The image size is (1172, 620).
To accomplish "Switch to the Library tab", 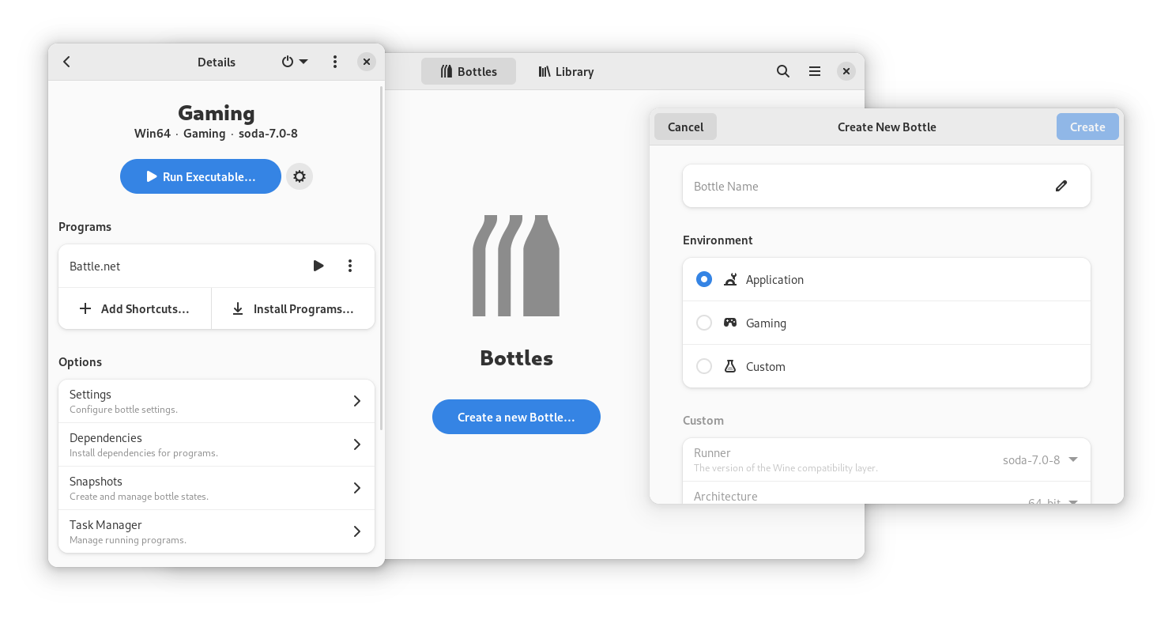I will pyautogui.click(x=566, y=71).
